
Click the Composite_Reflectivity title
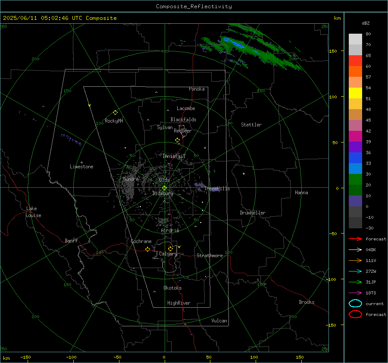coord(194,6)
